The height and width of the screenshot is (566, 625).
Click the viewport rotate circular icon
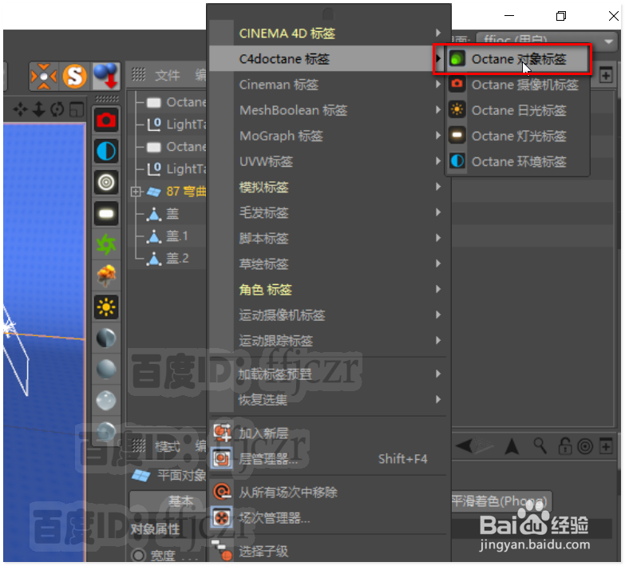57,109
